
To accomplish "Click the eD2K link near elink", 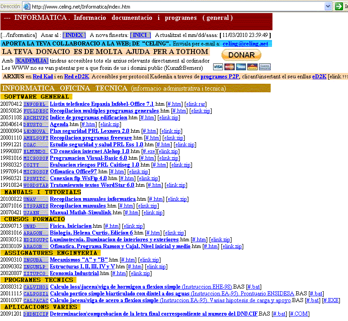I will point(319,77).
